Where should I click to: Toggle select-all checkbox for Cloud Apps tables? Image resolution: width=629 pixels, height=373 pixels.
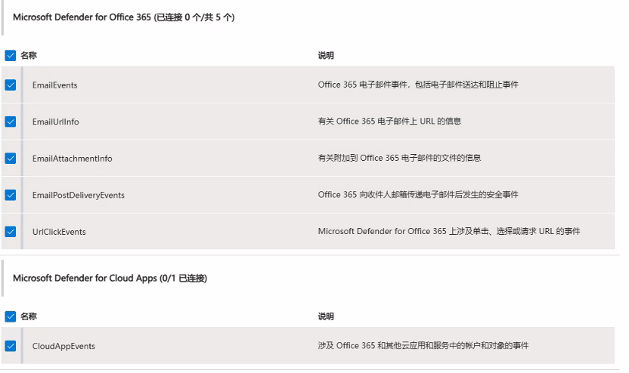point(11,316)
